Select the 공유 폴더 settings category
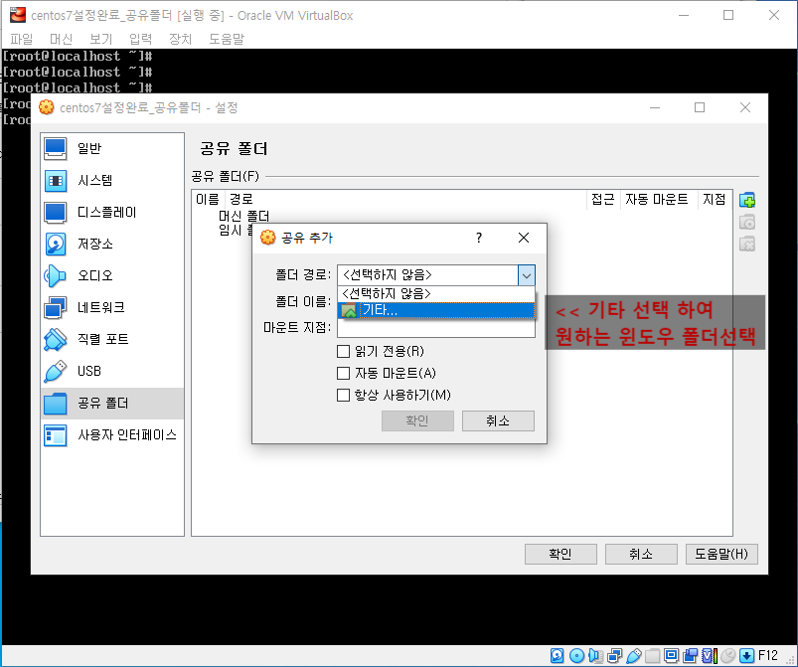Image resolution: width=798 pixels, height=667 pixels. click(112, 404)
